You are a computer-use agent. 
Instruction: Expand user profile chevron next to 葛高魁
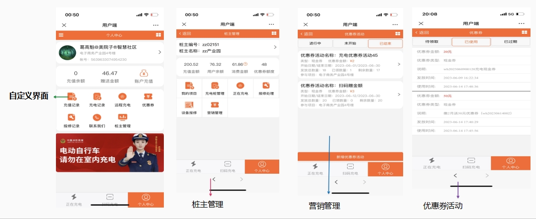click(160, 52)
